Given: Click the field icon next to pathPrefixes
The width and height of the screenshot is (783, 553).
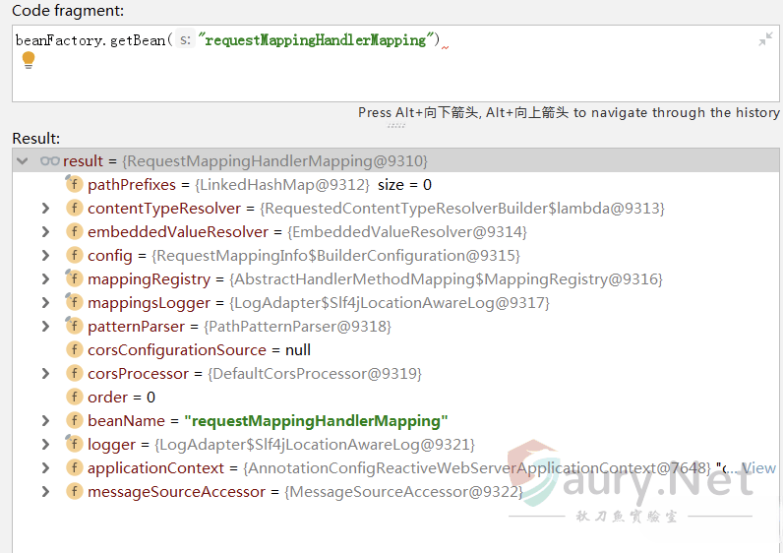Looking at the screenshot, I should pyautogui.click(x=74, y=184).
